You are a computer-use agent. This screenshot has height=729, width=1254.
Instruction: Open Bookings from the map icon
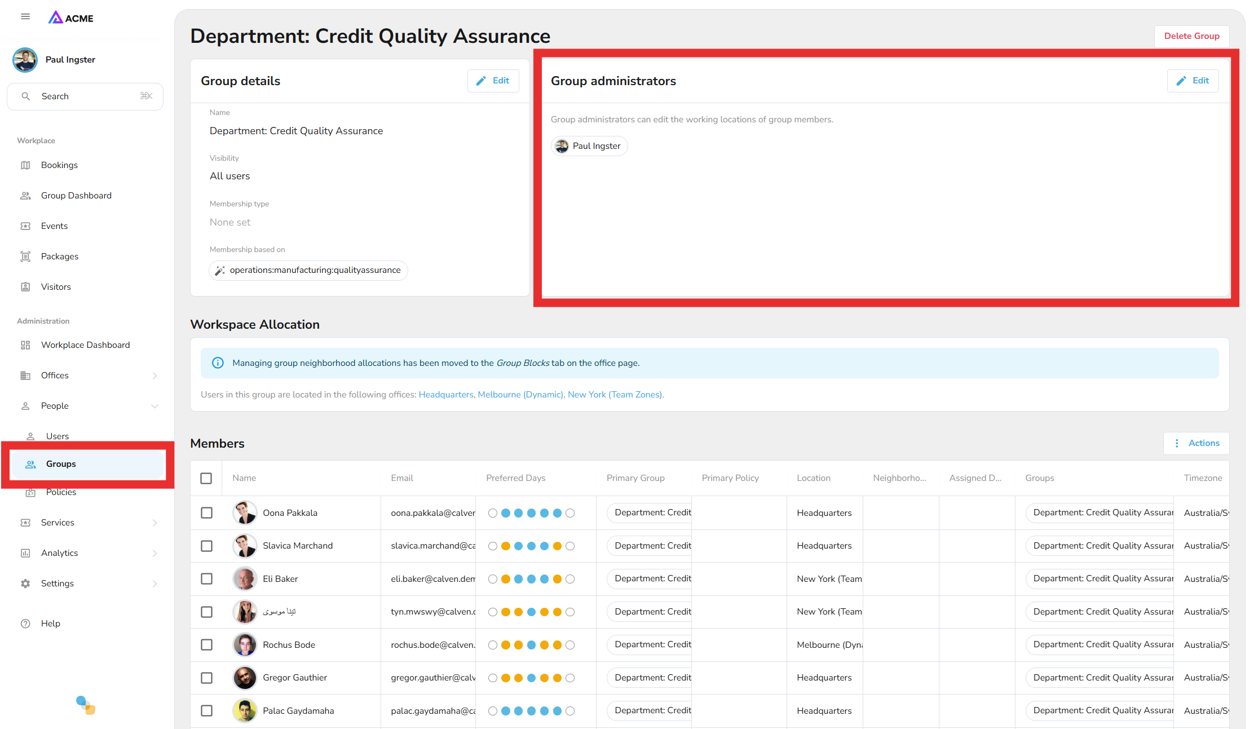click(25, 165)
